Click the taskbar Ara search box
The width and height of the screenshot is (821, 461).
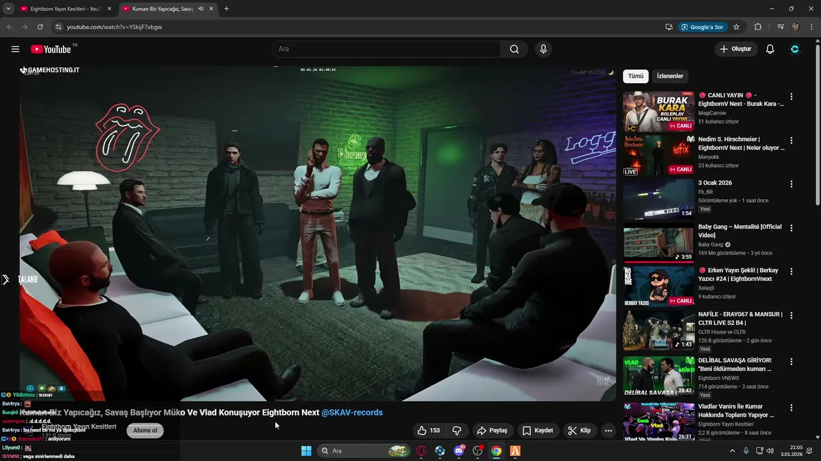pos(364,451)
